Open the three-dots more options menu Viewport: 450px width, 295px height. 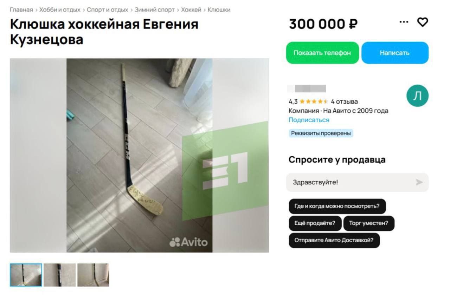404,22
